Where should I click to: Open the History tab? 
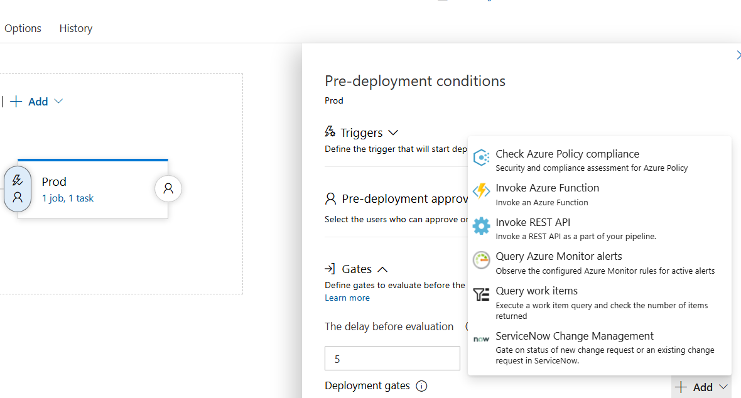click(75, 28)
